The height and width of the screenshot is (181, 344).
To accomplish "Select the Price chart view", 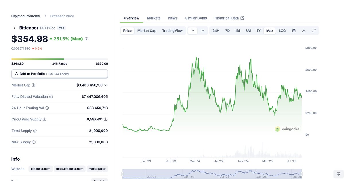I will [127, 31].
